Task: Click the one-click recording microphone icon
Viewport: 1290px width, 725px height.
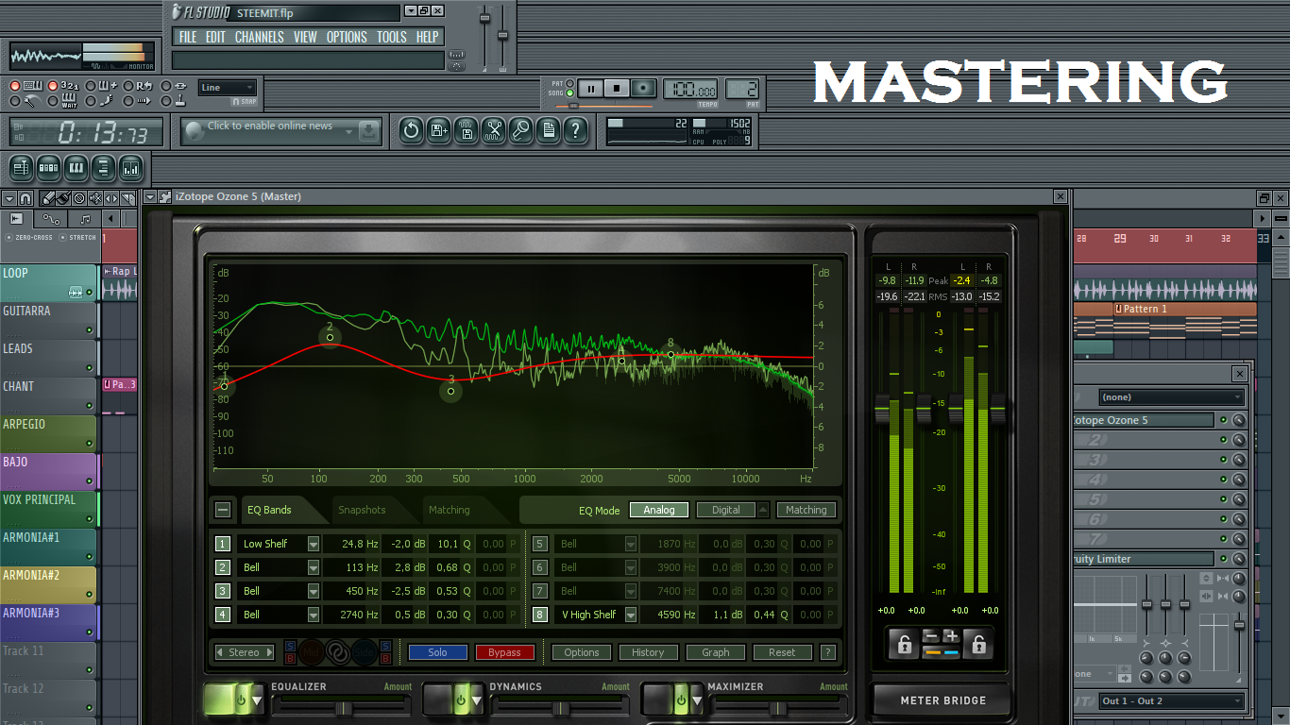Action: tap(520, 130)
